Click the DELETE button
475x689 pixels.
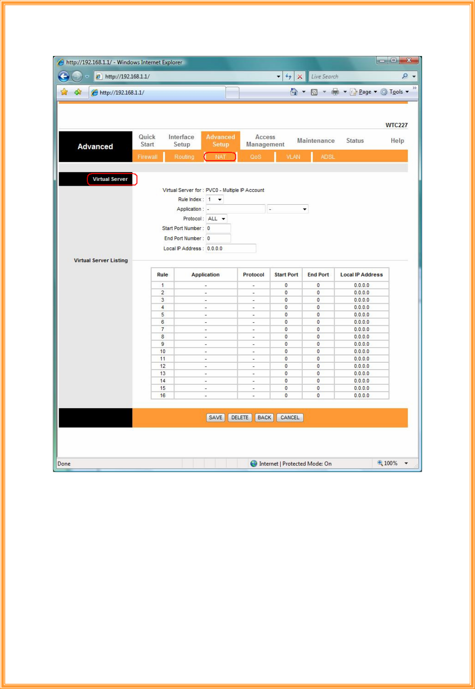point(240,417)
